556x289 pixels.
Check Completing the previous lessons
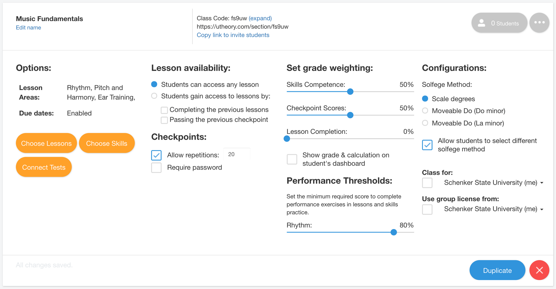point(164,110)
